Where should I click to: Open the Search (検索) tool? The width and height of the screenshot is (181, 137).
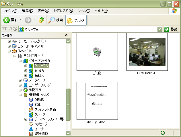click(x=56, y=20)
